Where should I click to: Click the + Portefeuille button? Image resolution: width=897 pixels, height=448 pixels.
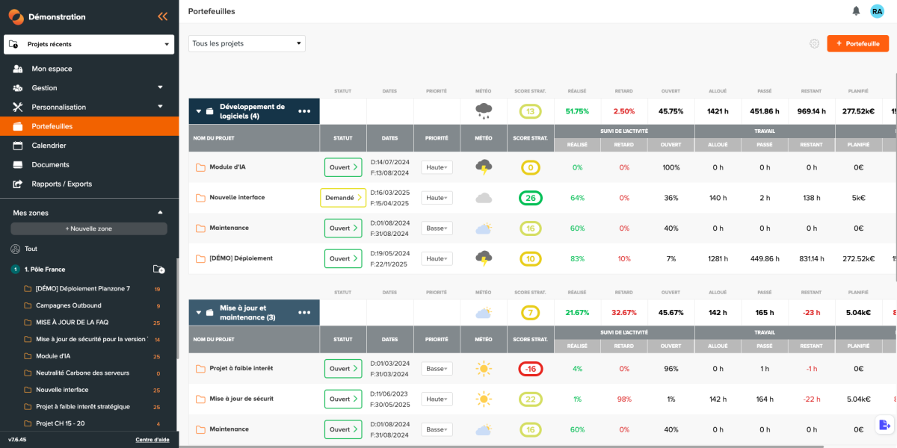click(857, 43)
